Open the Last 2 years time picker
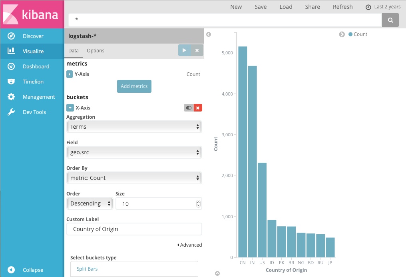The width and height of the screenshot is (406, 277). click(x=383, y=7)
